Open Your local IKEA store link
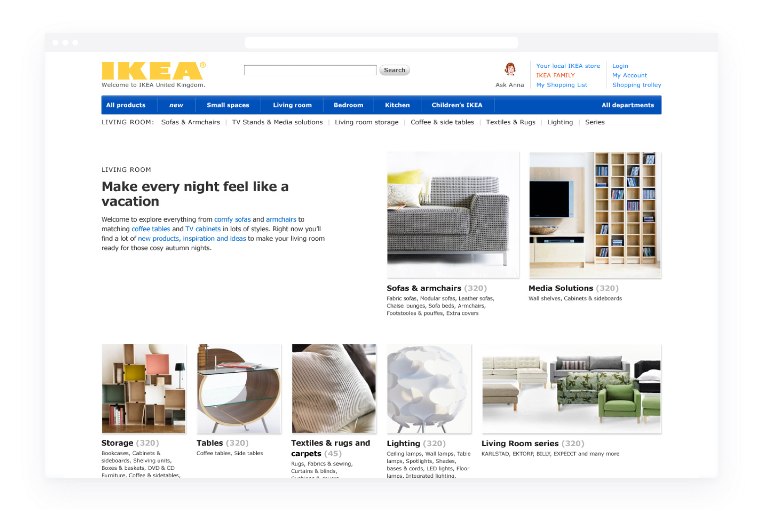 pyautogui.click(x=568, y=66)
